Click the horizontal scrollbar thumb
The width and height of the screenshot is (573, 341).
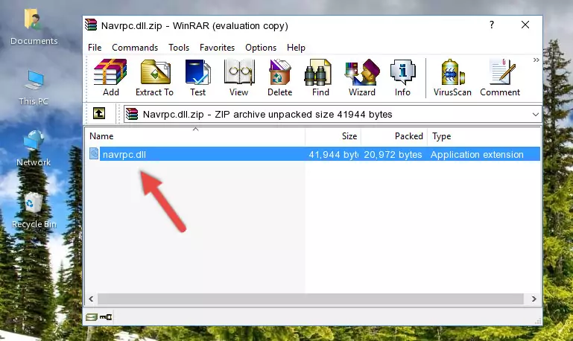pyautogui.click(x=311, y=299)
